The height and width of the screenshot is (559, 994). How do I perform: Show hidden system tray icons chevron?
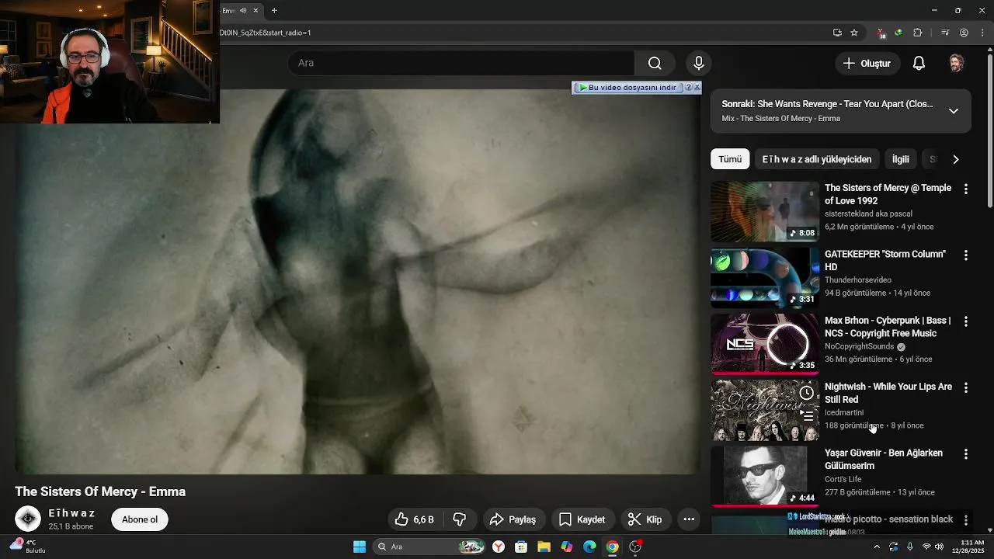click(x=877, y=547)
